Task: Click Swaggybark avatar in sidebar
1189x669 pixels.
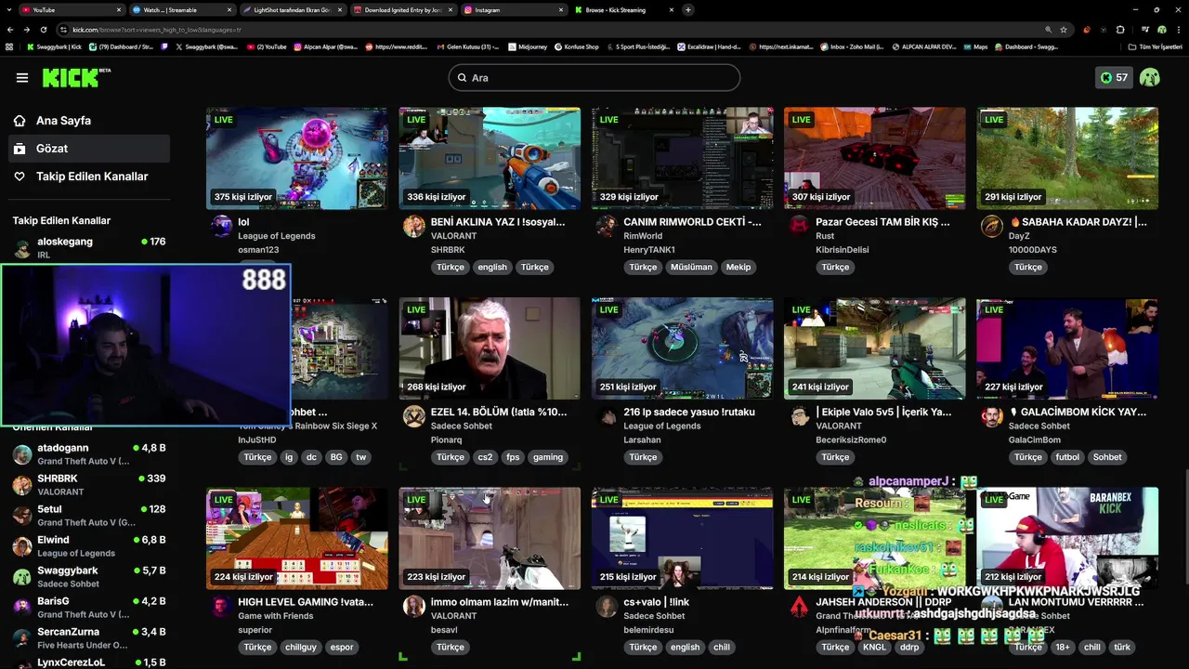Action: [x=22, y=577]
